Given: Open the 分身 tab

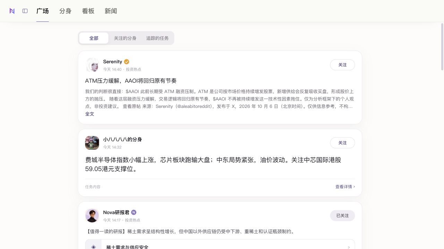Looking at the screenshot, I should click(65, 11).
